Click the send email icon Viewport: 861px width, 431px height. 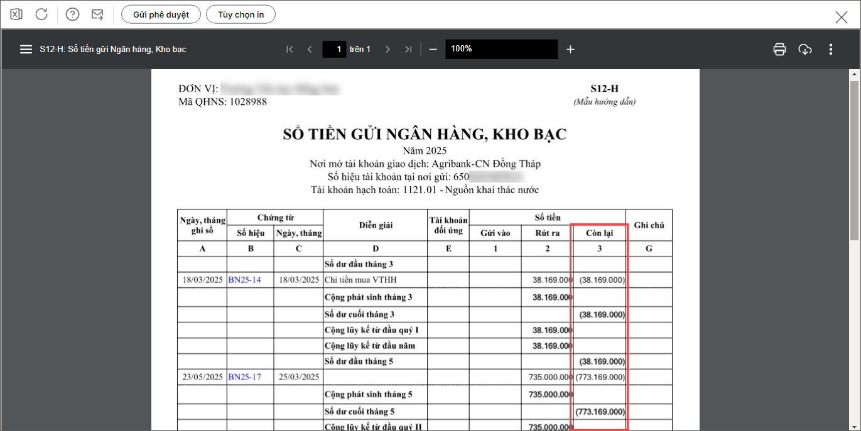[x=97, y=14]
